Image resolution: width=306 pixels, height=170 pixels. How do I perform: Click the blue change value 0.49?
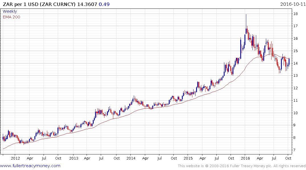[x=104, y=4]
